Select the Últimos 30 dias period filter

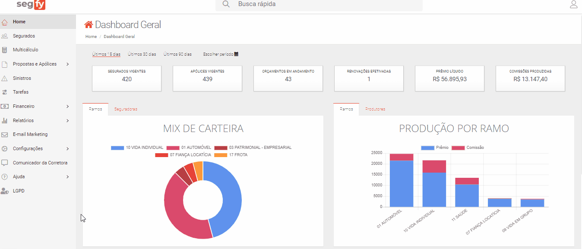point(142,54)
